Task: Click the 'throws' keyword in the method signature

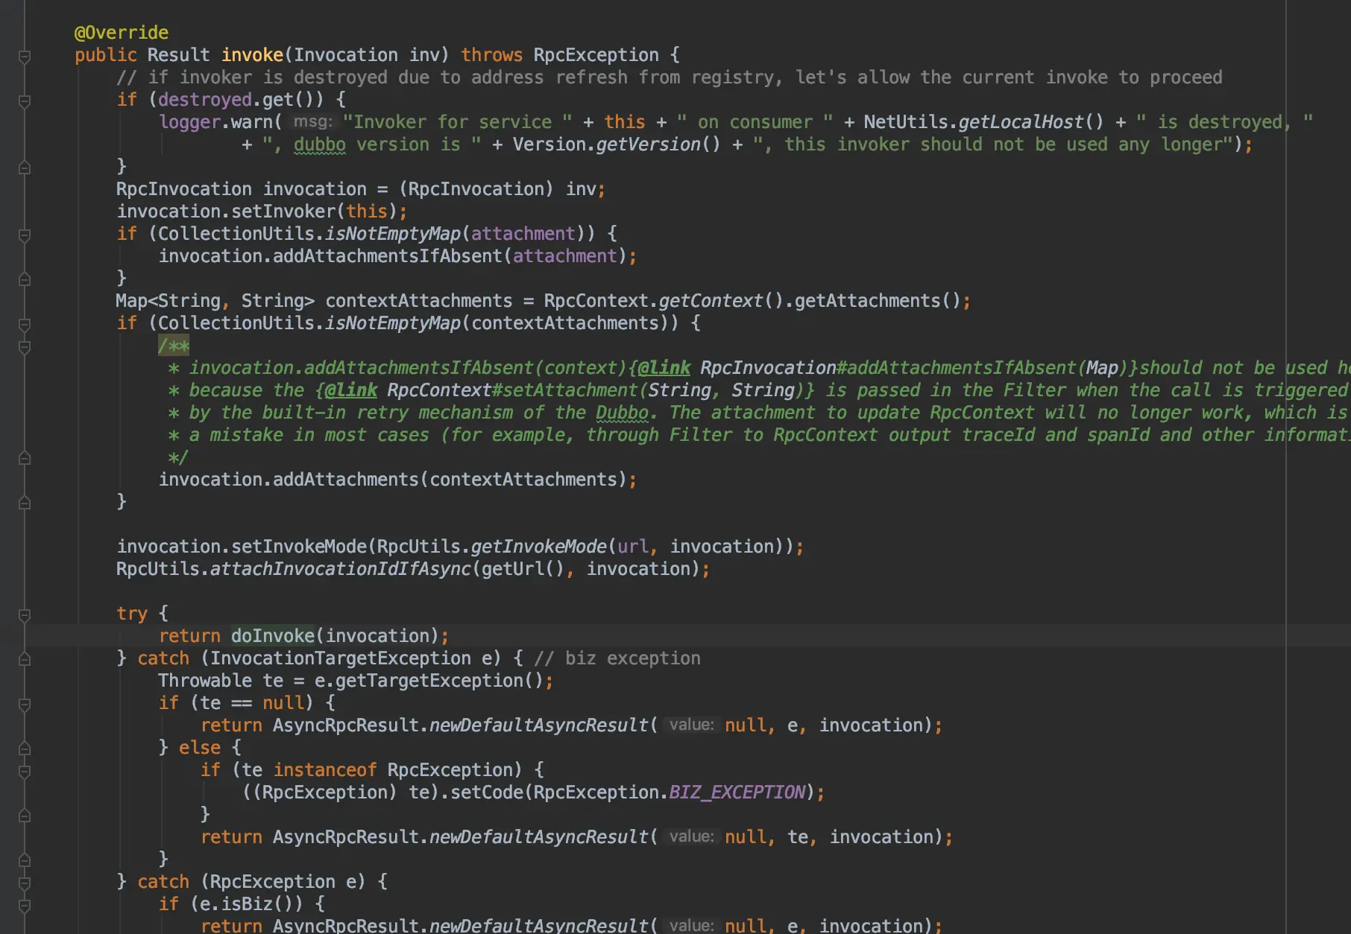Action: tap(491, 55)
